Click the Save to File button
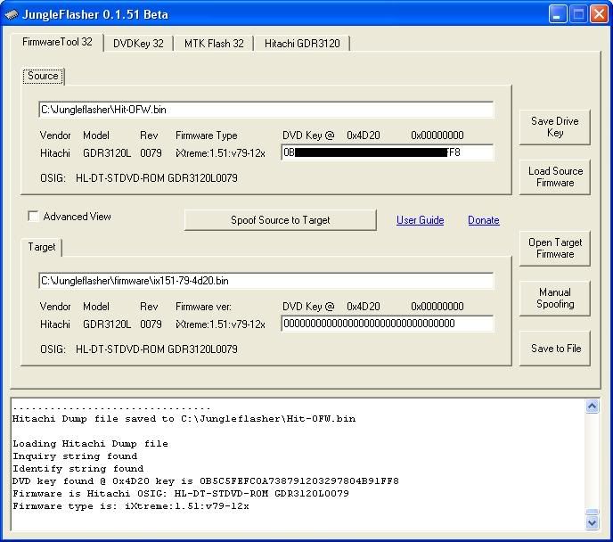 tap(555, 349)
